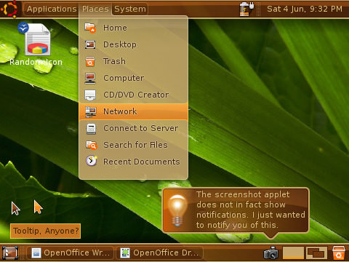
Task: Switch to second workspace in switcher
Action: click(316, 253)
